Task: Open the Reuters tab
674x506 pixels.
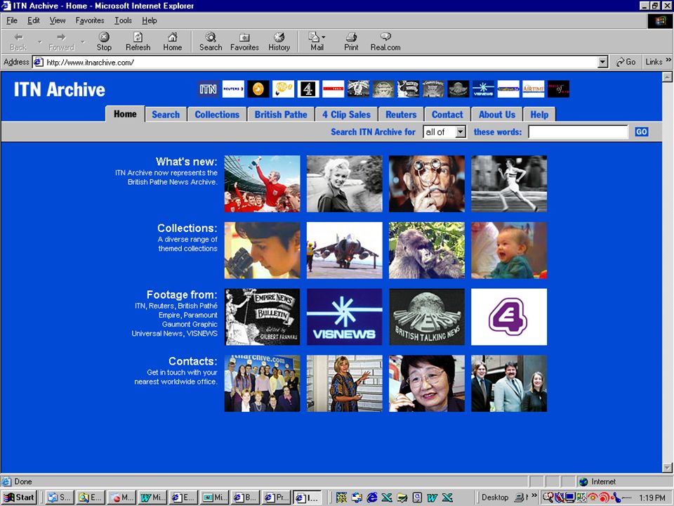Action: [401, 115]
